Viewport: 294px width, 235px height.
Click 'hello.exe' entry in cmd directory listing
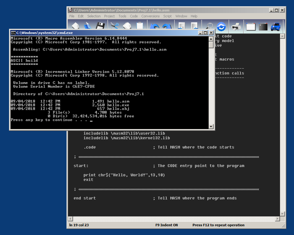tap(118, 105)
